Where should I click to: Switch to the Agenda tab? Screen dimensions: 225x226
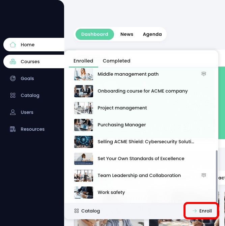[x=152, y=34]
